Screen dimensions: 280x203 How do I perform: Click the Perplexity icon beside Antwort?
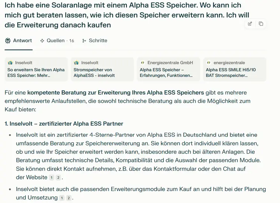tap(8, 40)
